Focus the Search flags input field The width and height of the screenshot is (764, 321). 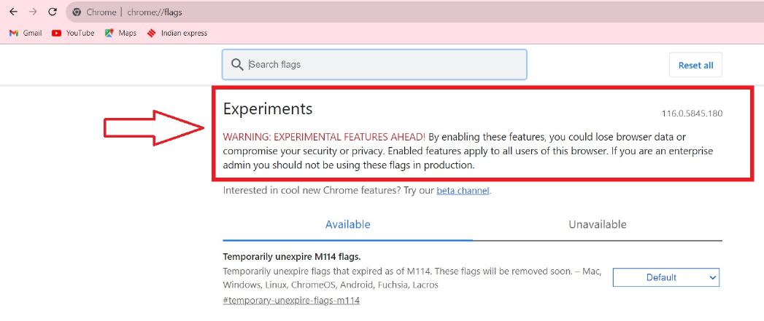coord(374,65)
